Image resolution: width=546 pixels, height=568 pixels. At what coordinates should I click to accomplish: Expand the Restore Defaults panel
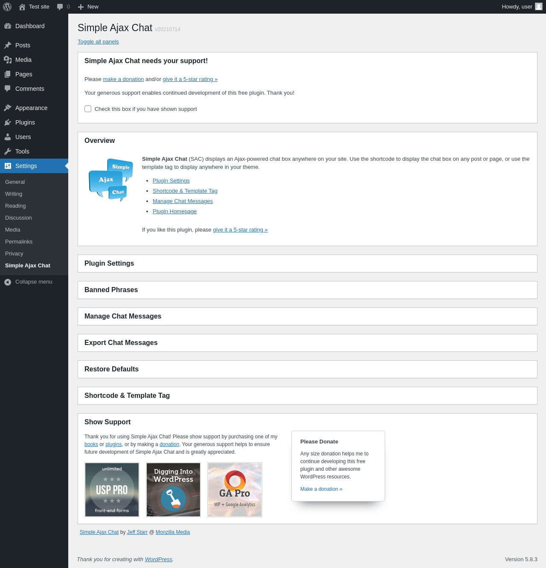[x=307, y=369]
